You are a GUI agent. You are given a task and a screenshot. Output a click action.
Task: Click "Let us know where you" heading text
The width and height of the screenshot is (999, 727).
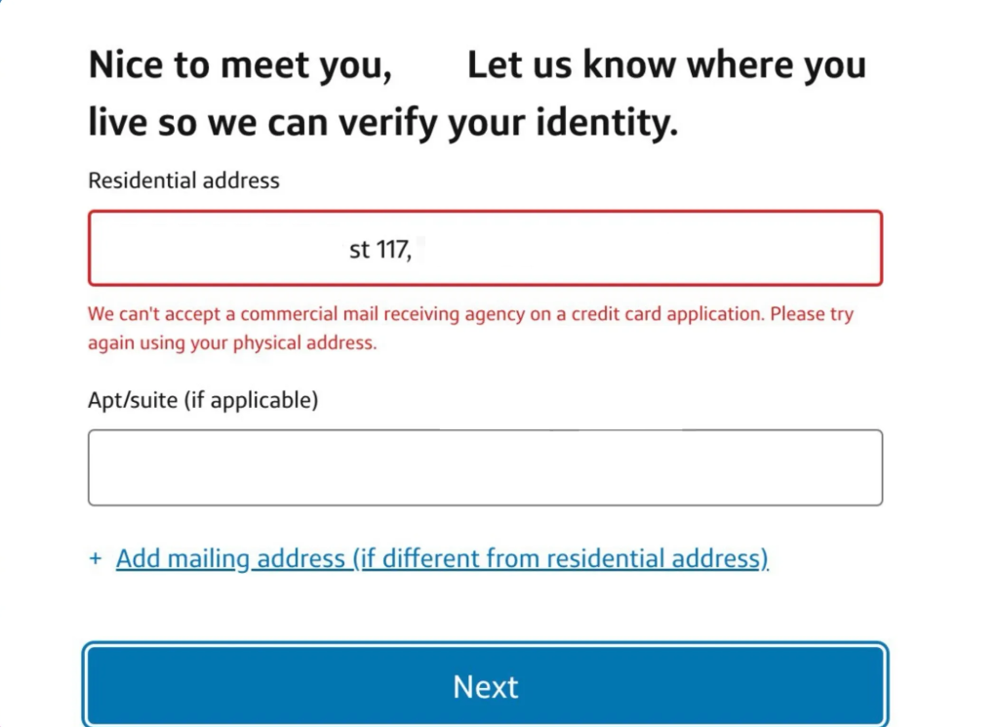click(x=666, y=65)
